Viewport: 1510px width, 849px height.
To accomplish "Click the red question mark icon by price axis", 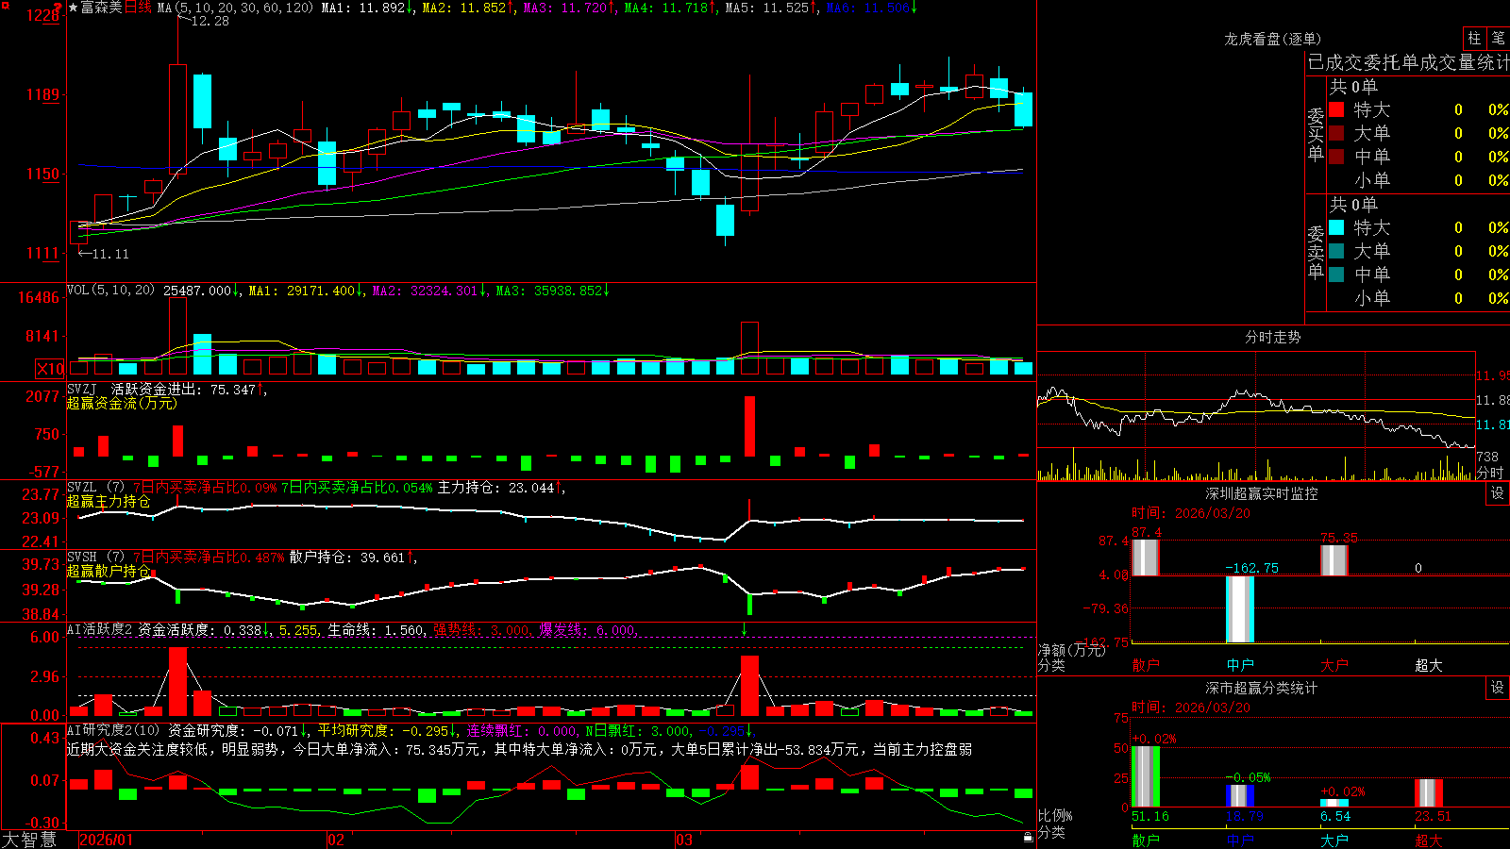I will (59, 9).
